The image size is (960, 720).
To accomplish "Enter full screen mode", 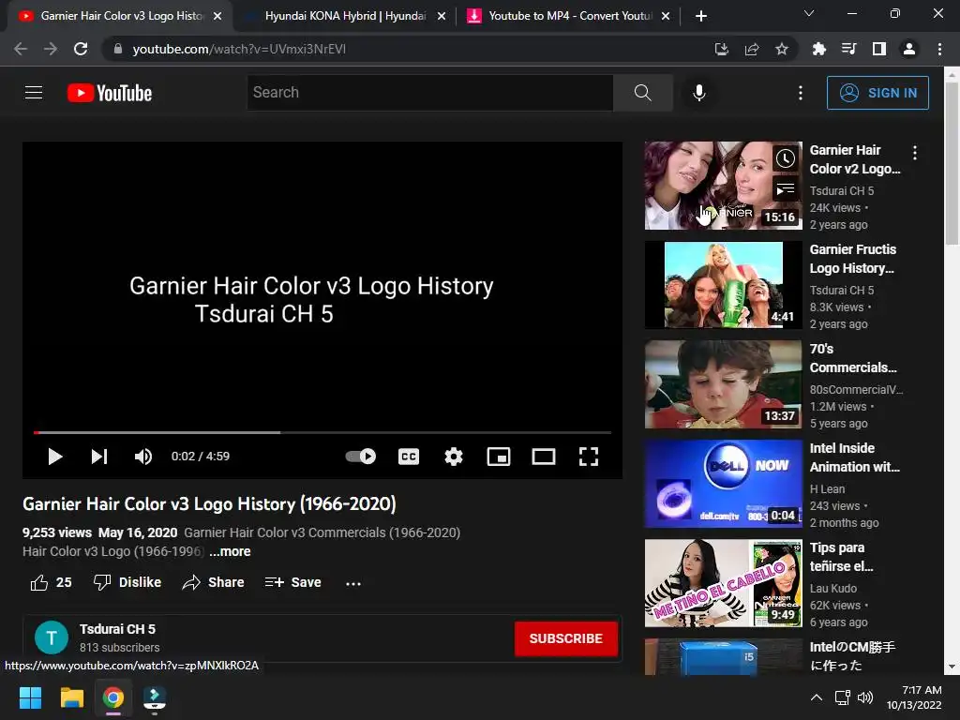I will [x=589, y=457].
